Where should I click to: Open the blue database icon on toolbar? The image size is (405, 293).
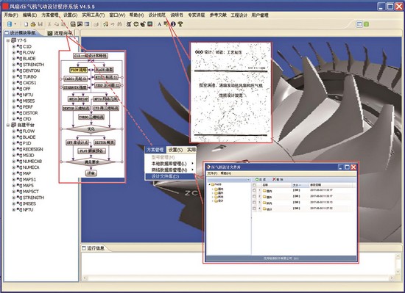click(10, 24)
